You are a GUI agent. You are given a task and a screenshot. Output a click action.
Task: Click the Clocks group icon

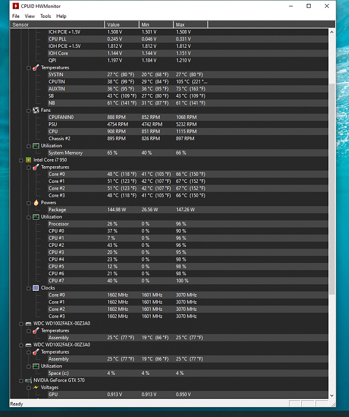pos(36,288)
